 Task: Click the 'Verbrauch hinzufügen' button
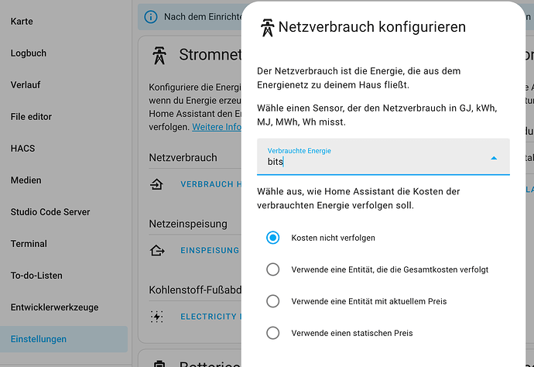tap(211, 184)
